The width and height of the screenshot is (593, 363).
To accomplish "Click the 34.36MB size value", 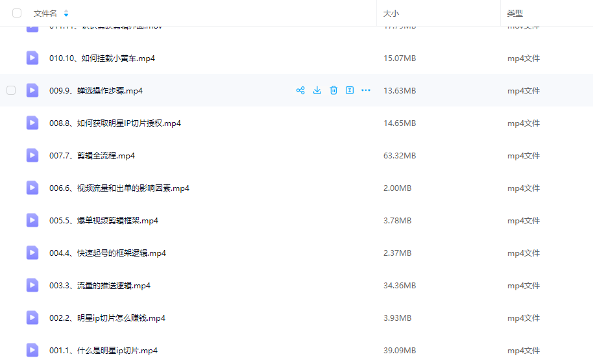I will pos(400,286).
